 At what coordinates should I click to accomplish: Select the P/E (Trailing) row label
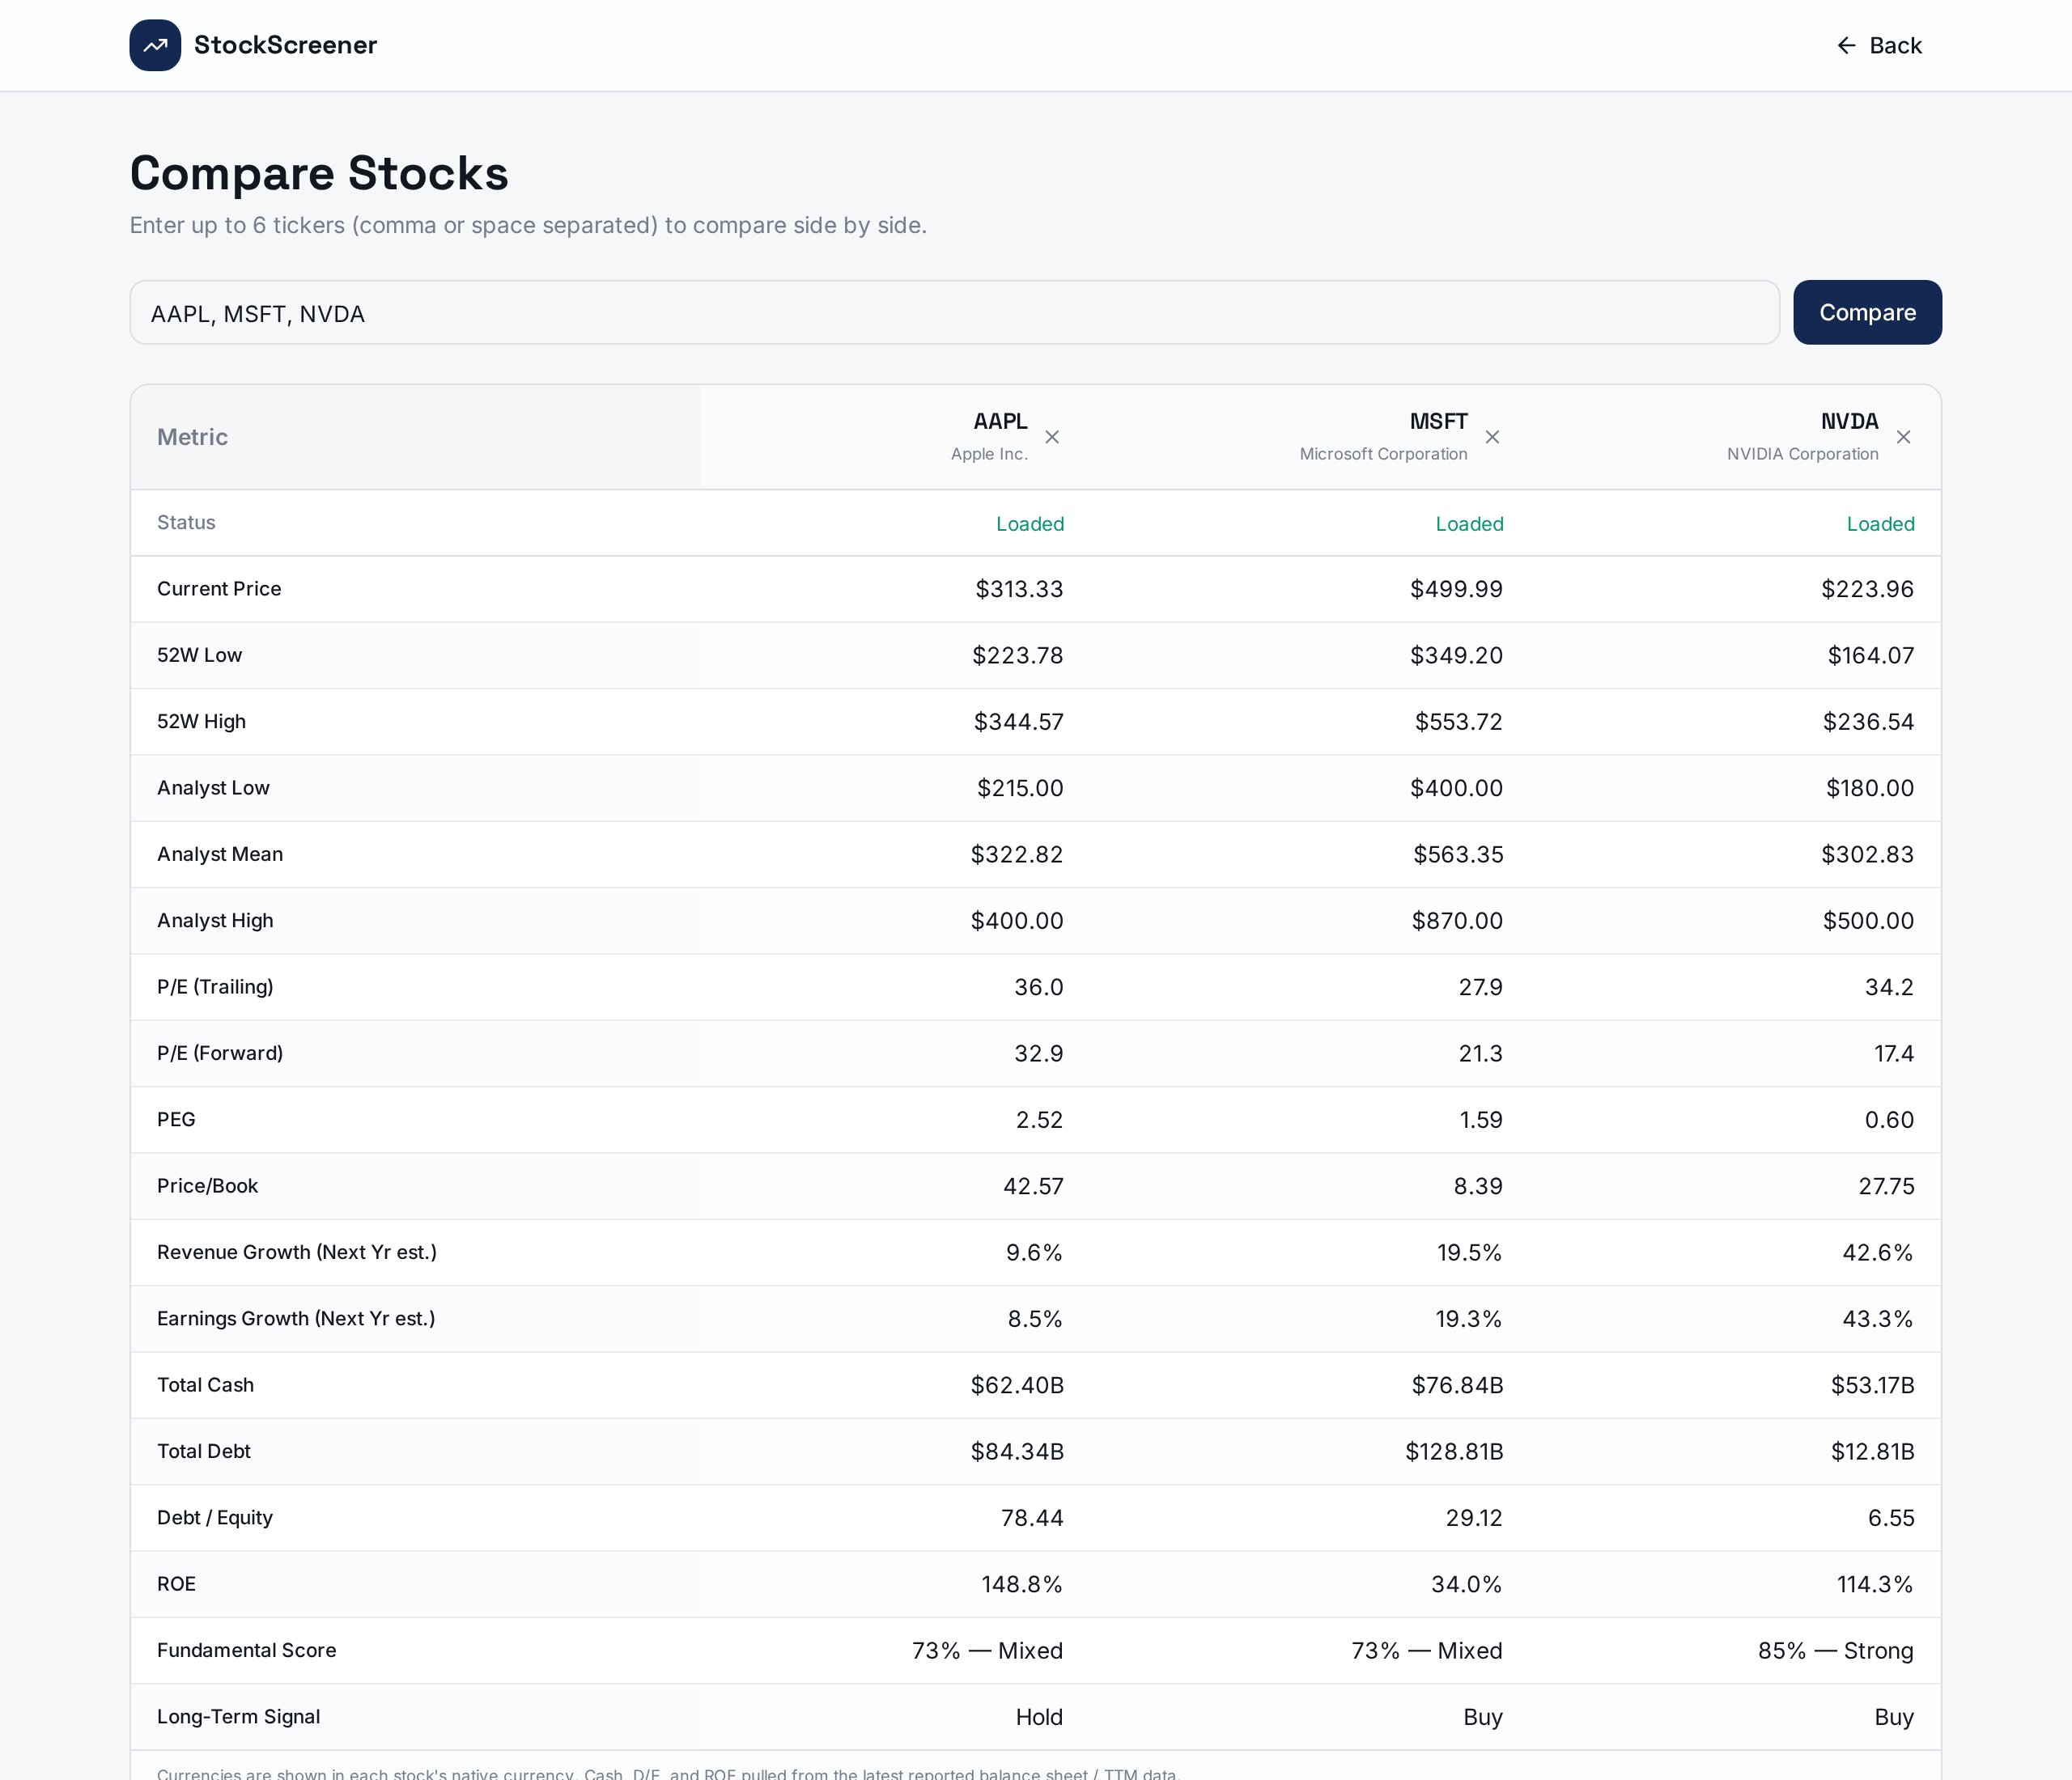(215, 986)
